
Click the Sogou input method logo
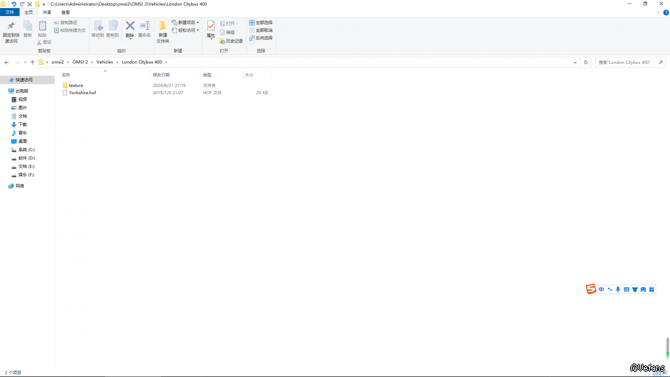point(591,289)
